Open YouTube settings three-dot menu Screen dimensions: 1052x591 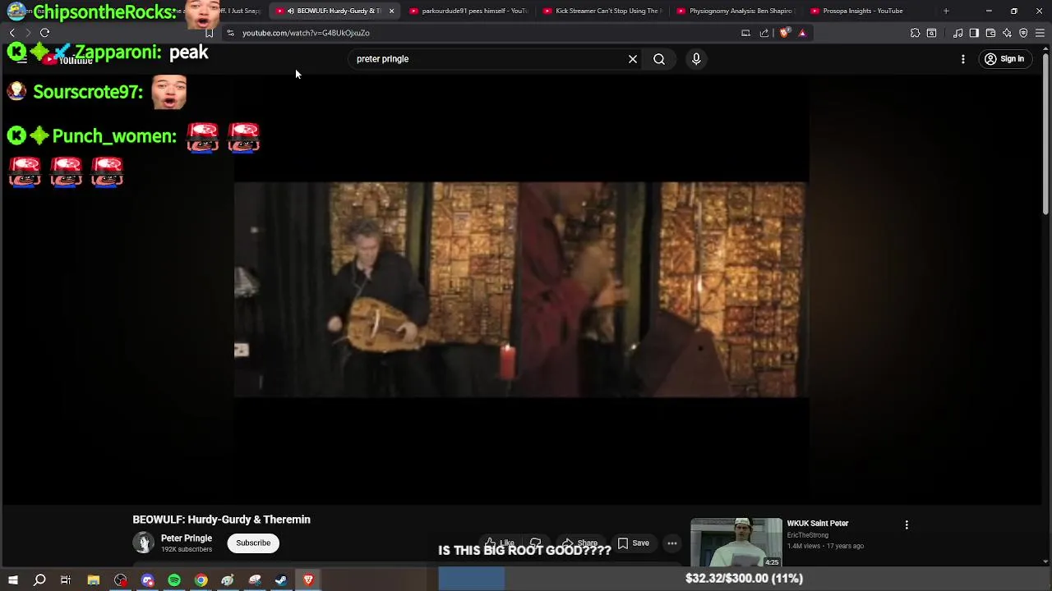tap(963, 59)
